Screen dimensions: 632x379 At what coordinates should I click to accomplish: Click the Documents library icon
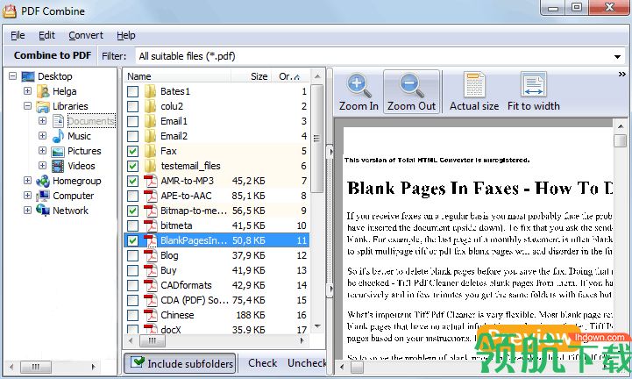click(x=58, y=121)
